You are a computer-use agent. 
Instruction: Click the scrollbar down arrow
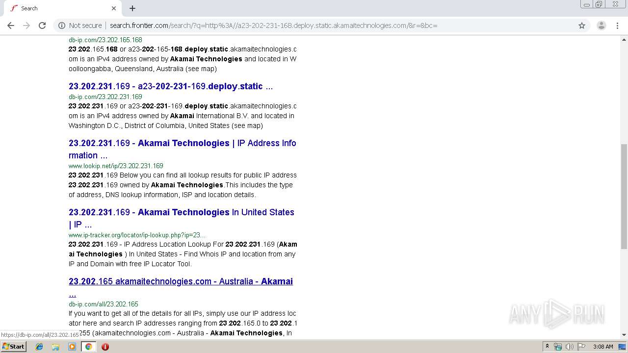tap(624, 335)
